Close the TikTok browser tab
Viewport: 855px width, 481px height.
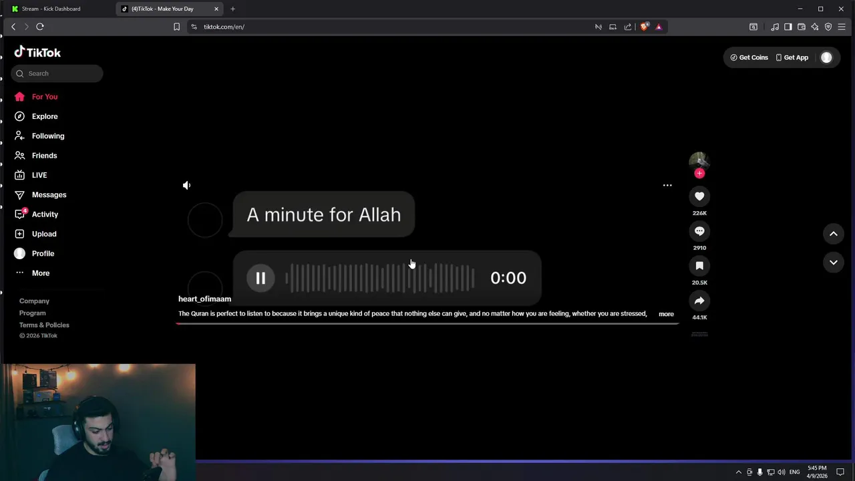click(x=216, y=9)
